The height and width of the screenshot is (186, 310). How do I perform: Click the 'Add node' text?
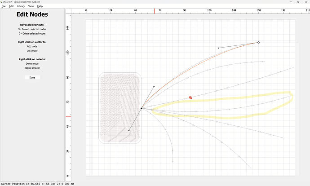coord(32,46)
